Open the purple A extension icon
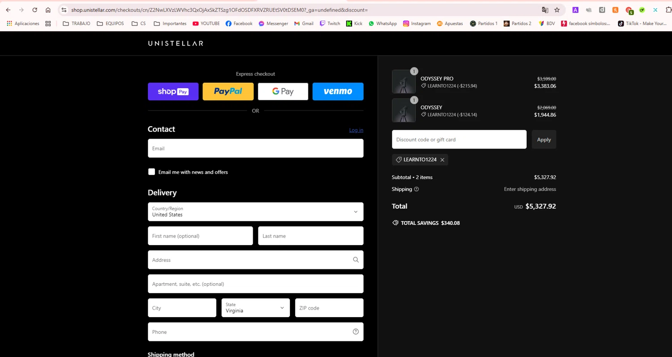Screen dimensions: 672x357 575,10
